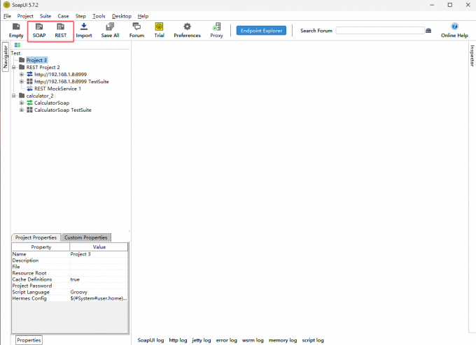Open the memory log
The width and height of the screenshot is (476, 345).
pyautogui.click(x=283, y=340)
